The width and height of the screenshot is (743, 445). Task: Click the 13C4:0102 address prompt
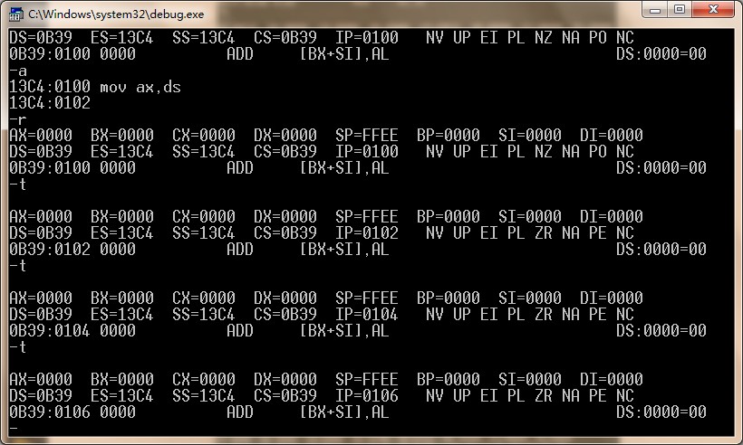pos(49,103)
